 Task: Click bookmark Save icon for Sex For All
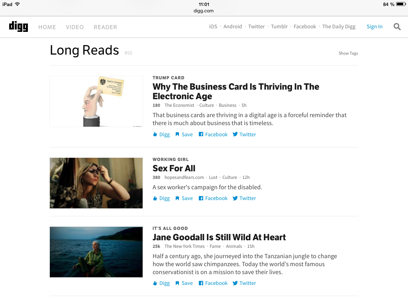coord(177,198)
